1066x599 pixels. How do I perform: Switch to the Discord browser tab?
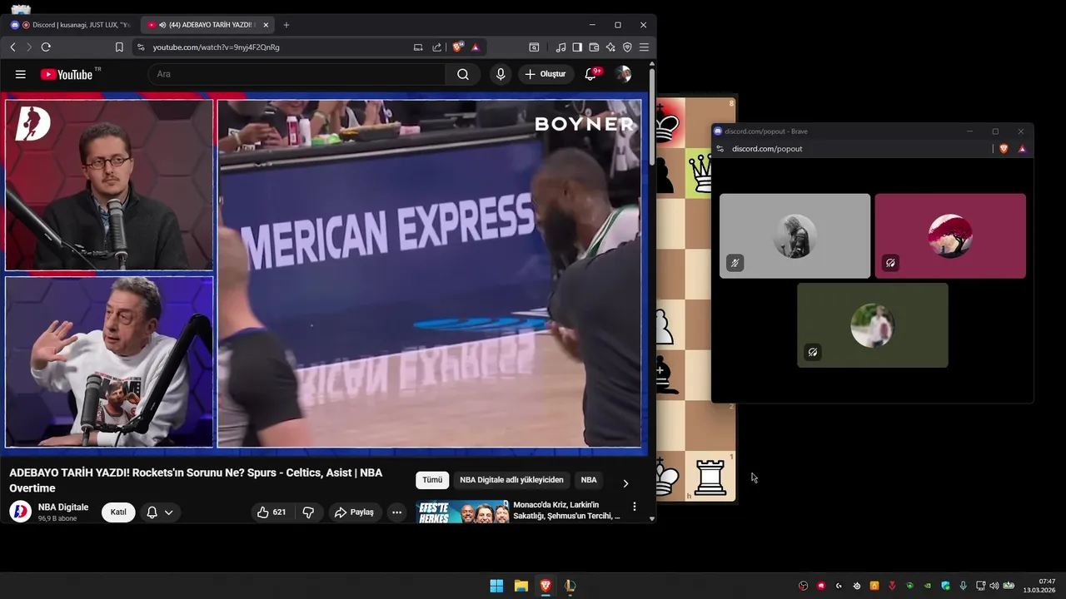pos(71,25)
